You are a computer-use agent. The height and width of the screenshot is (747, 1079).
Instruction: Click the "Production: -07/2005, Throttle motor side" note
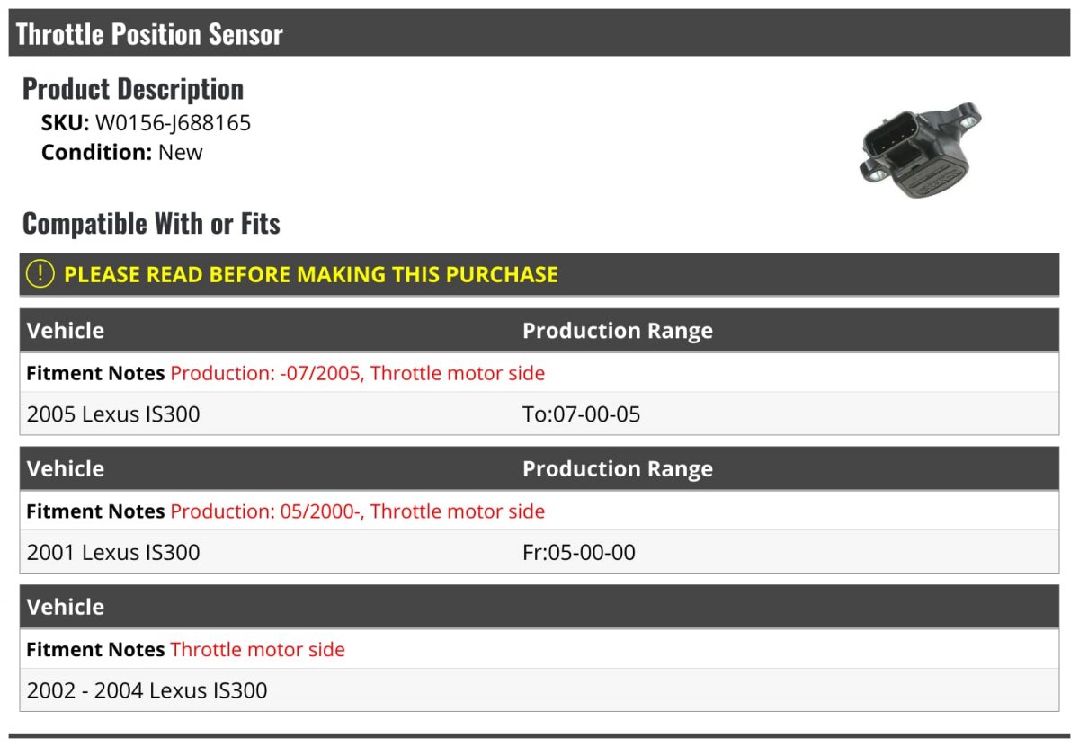tap(357, 373)
